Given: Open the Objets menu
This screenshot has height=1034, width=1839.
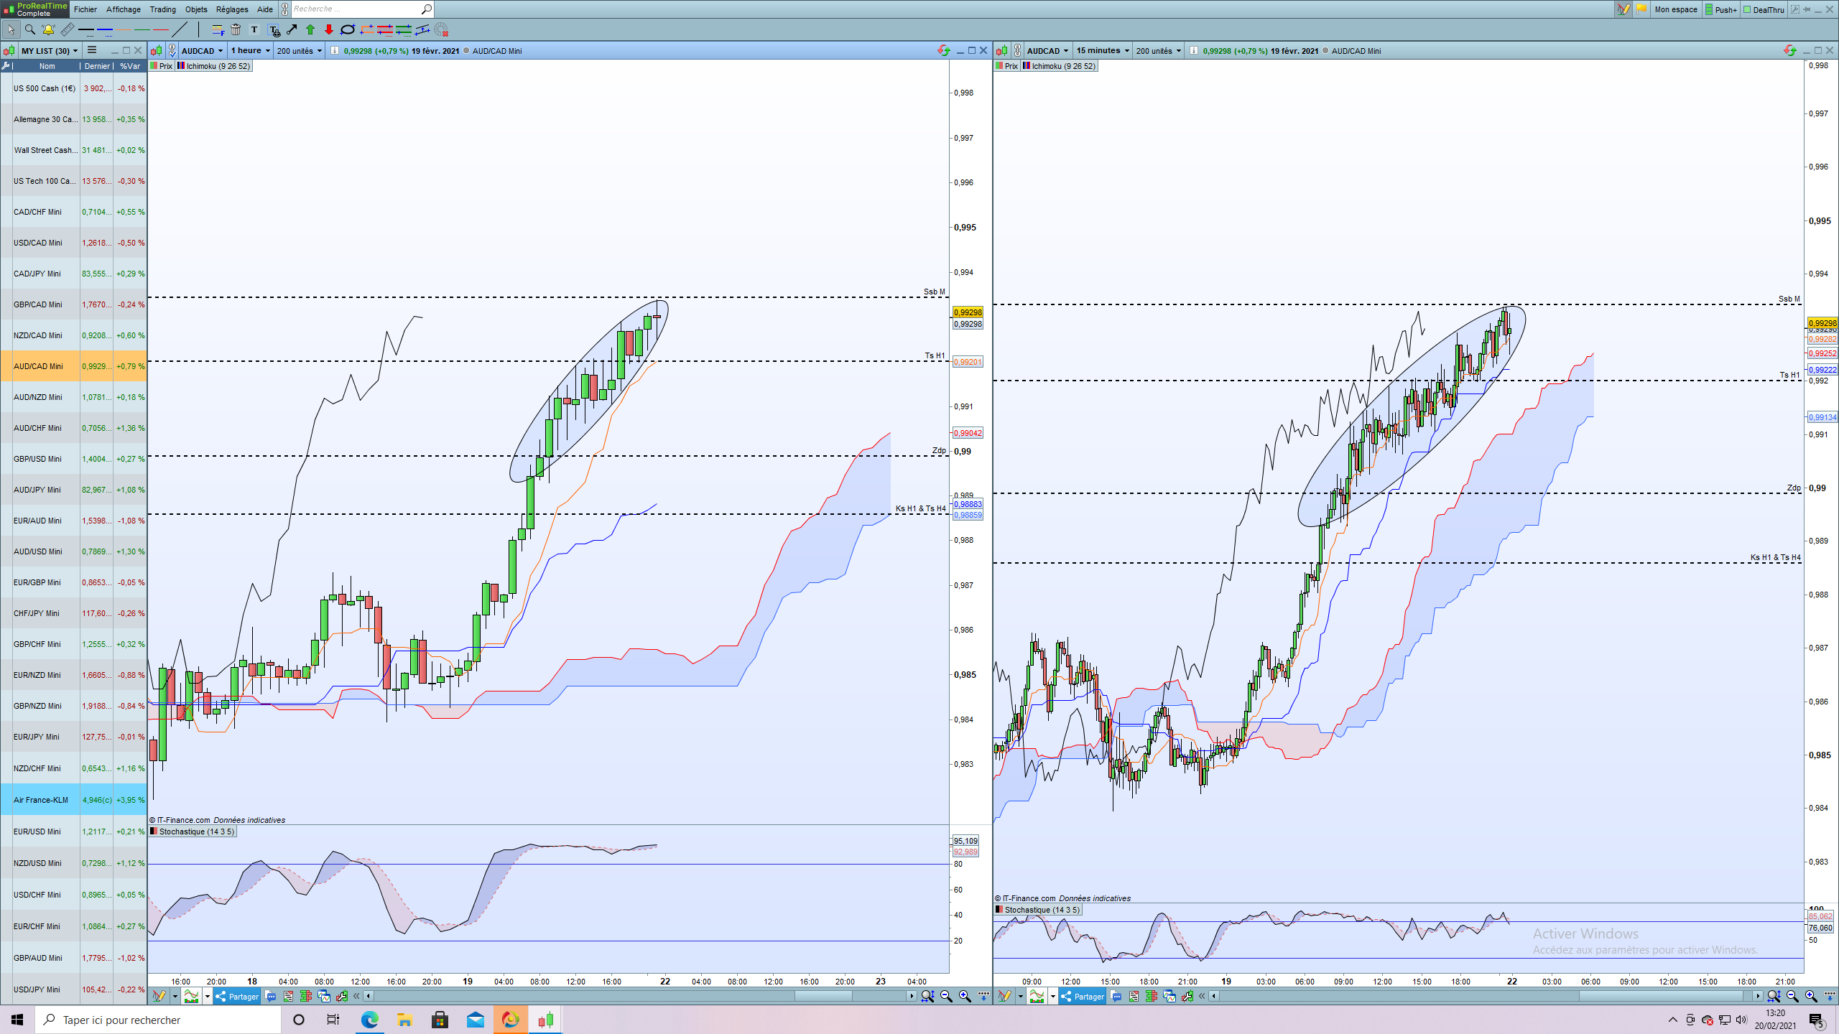Looking at the screenshot, I should pos(196,9).
